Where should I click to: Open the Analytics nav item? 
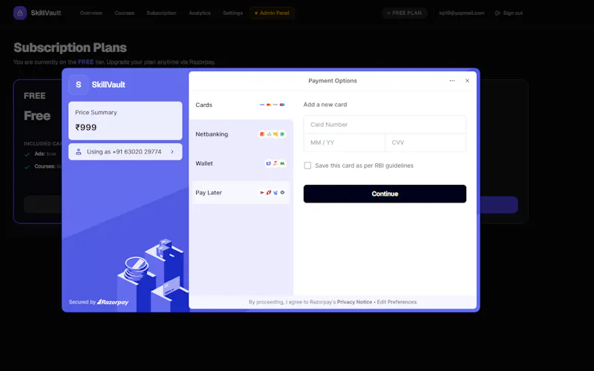200,13
